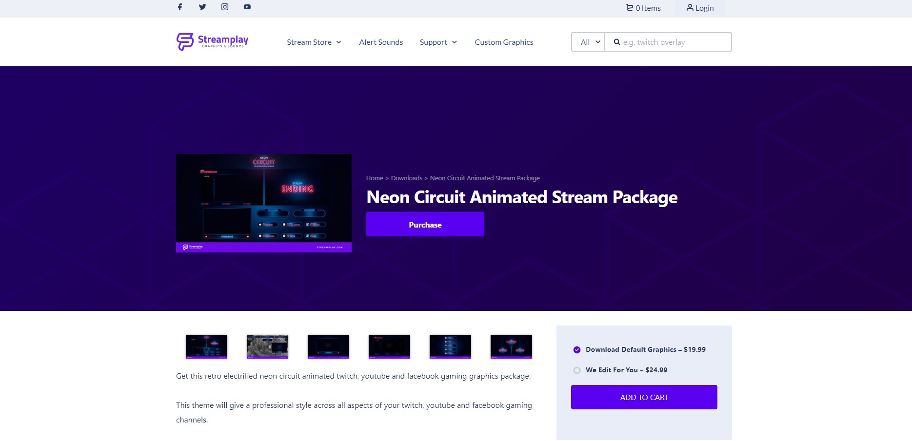912x441 pixels.
Task: Select We Edit For You – $24.99 option
Action: (x=620, y=370)
